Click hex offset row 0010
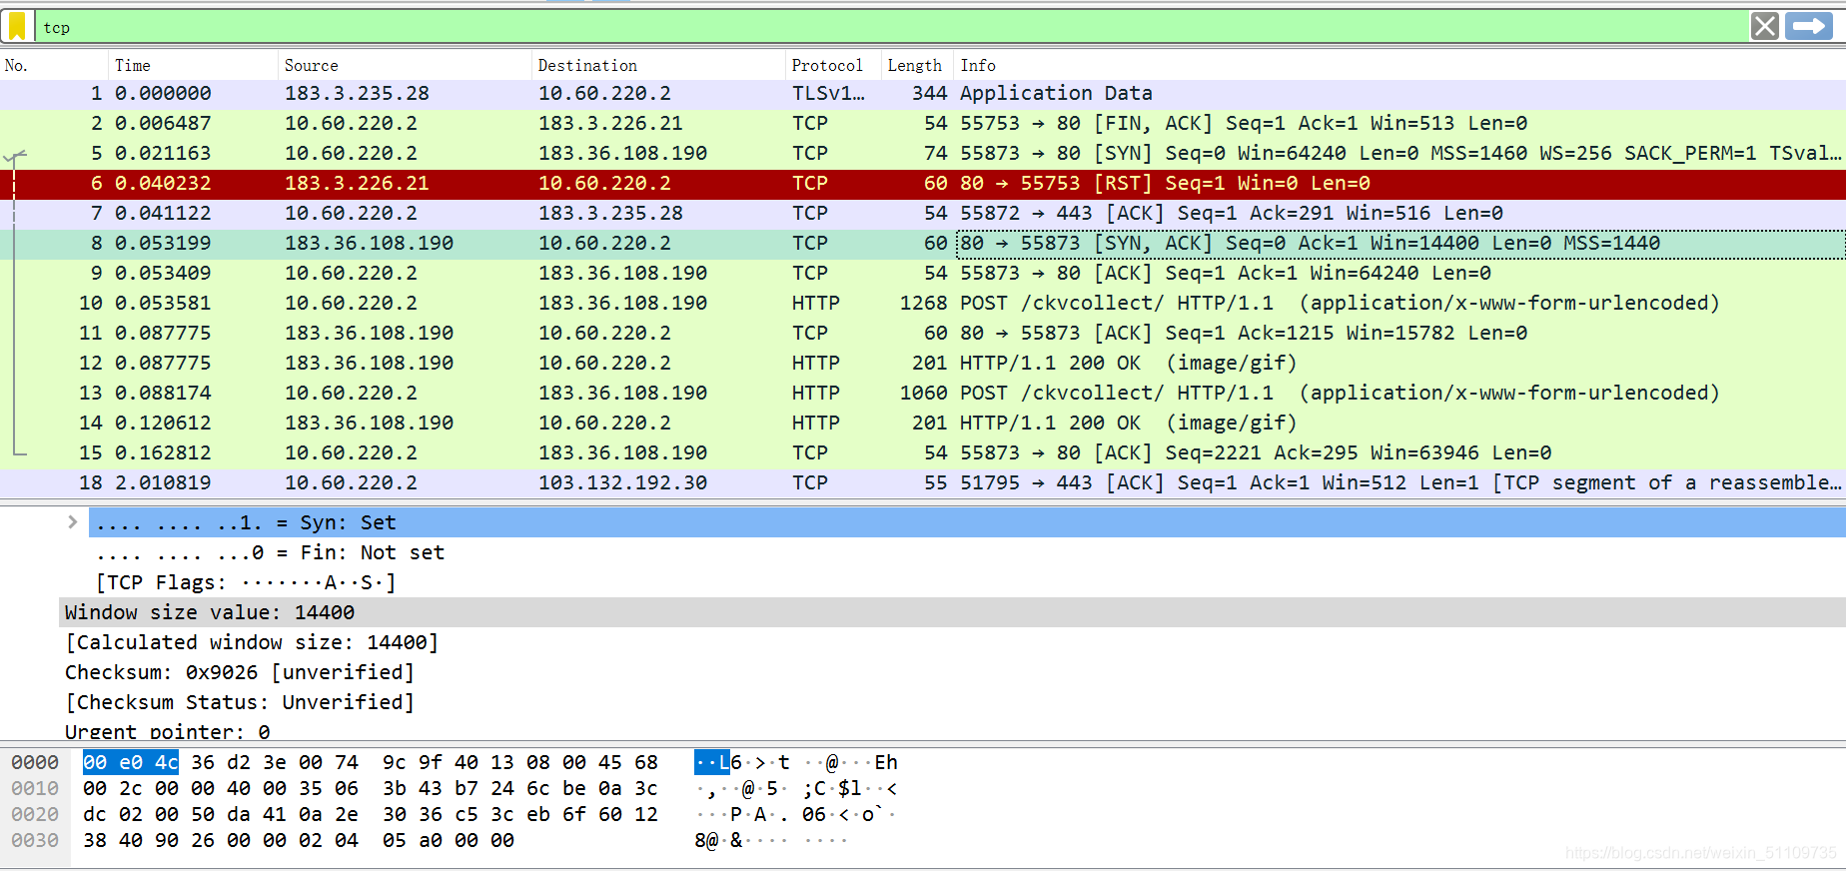The width and height of the screenshot is (1846, 871). pos(35,788)
